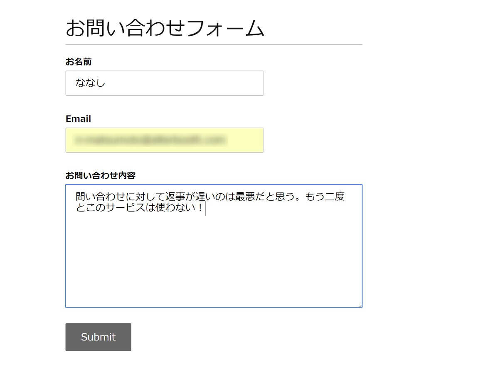Viewport: 488px width, 377px height.
Task: Focus the お名前 input field
Action: [164, 83]
